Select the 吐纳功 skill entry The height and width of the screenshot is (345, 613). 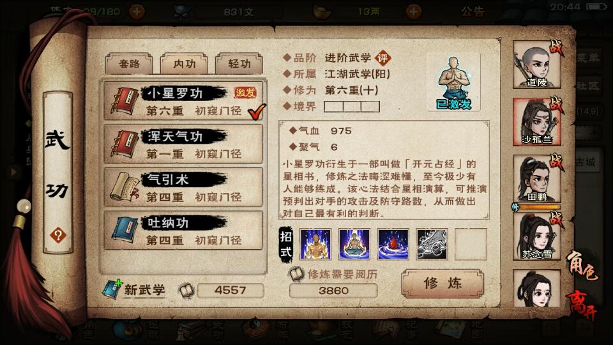point(183,231)
